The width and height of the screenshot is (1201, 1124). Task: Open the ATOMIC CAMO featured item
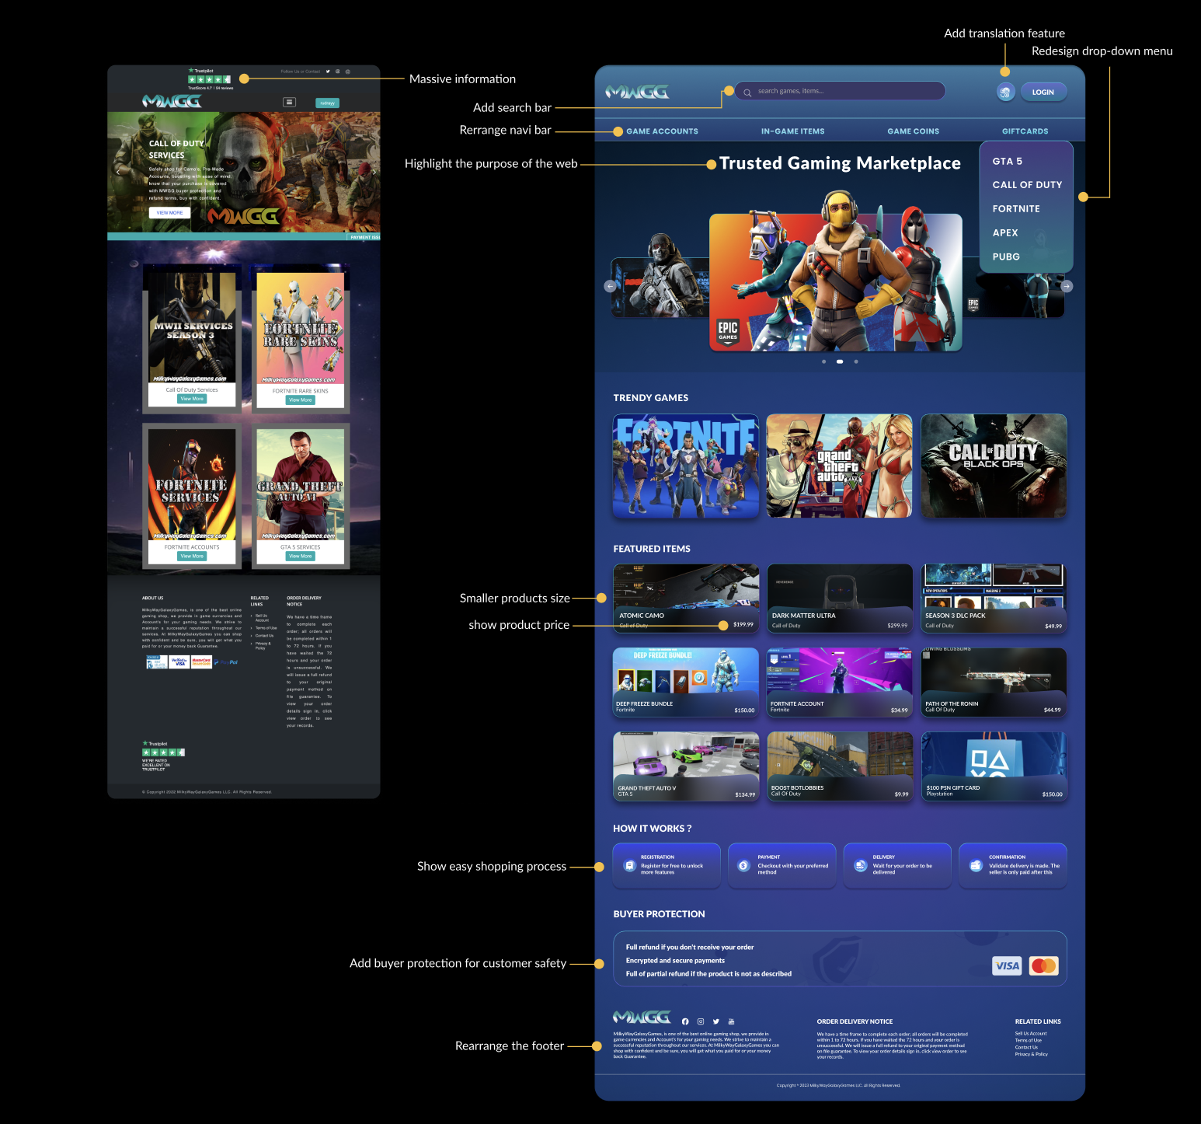pos(686,598)
